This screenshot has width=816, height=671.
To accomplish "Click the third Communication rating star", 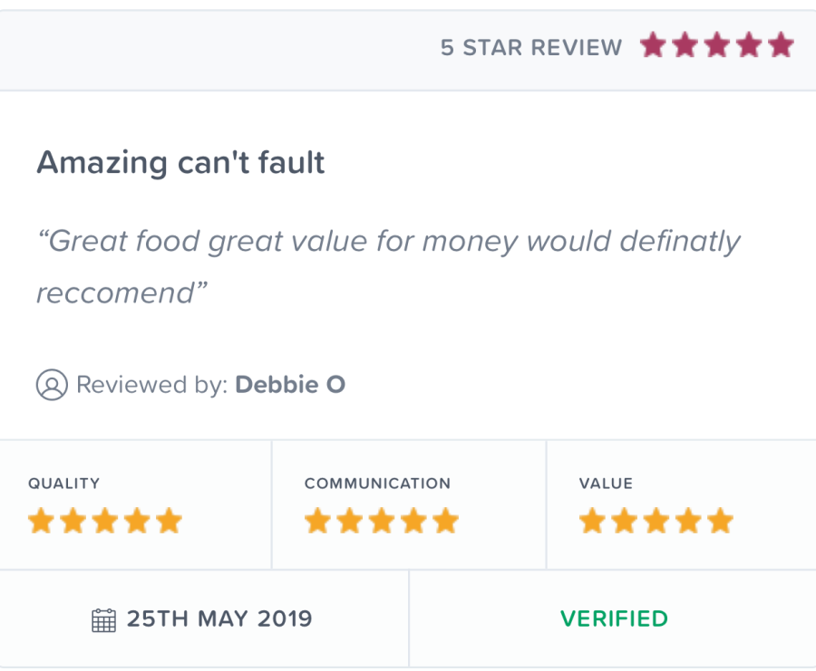I will click(382, 522).
